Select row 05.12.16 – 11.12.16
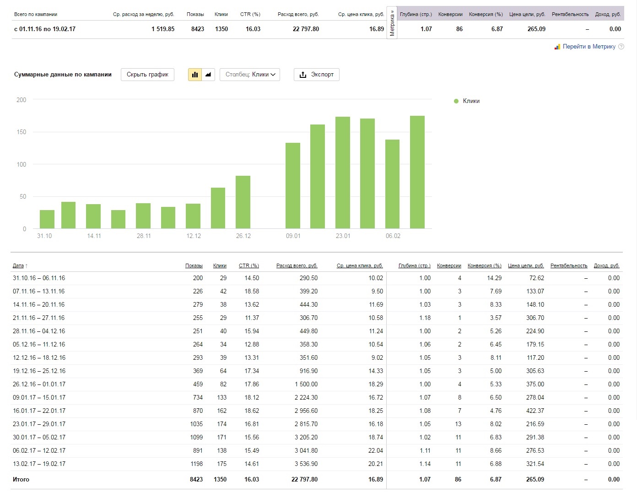 pos(317,345)
